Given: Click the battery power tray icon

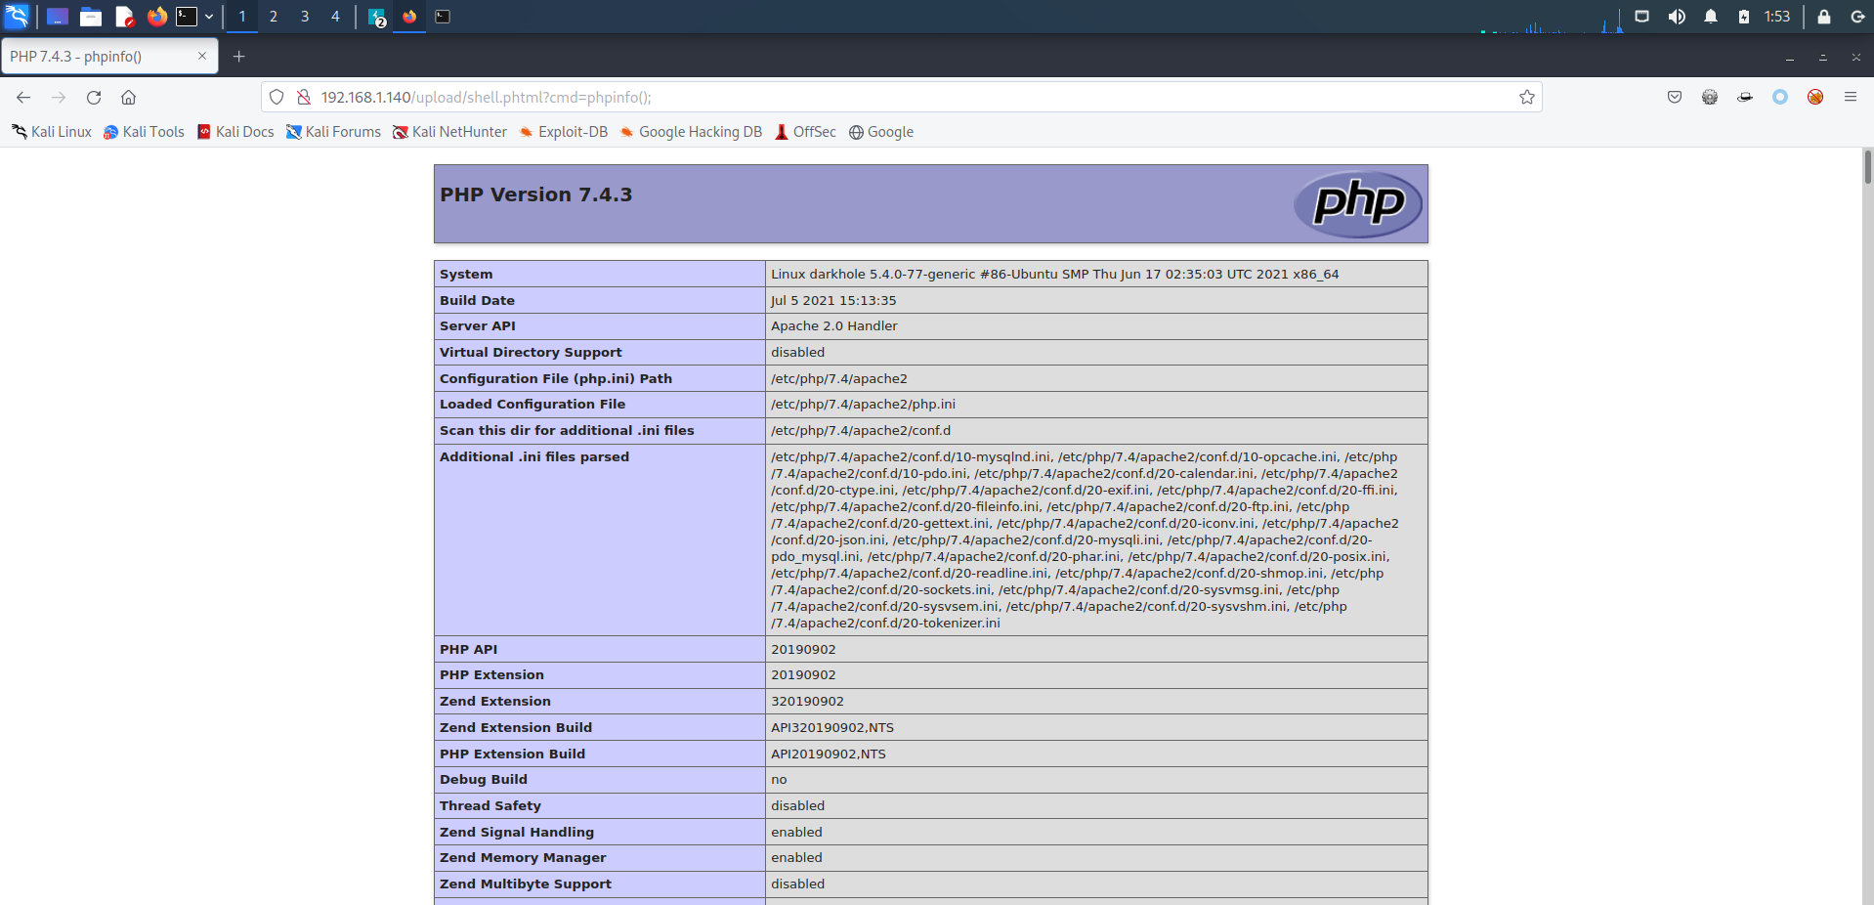Looking at the screenshot, I should (1744, 17).
